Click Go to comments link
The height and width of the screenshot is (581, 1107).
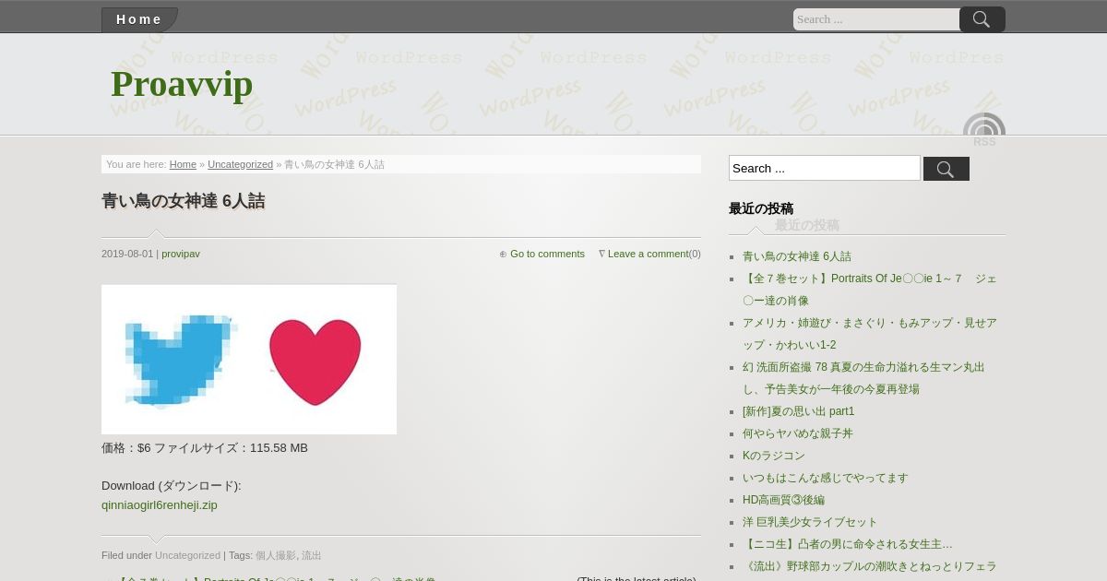click(547, 254)
